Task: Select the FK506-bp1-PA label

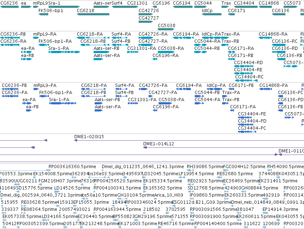Action: click(x=56, y=93)
